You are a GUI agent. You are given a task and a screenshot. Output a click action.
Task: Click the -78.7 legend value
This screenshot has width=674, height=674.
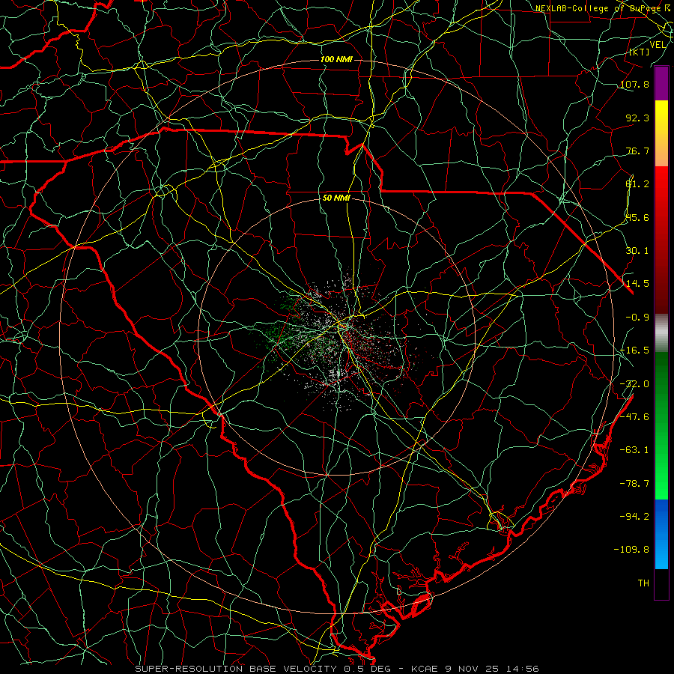point(634,484)
